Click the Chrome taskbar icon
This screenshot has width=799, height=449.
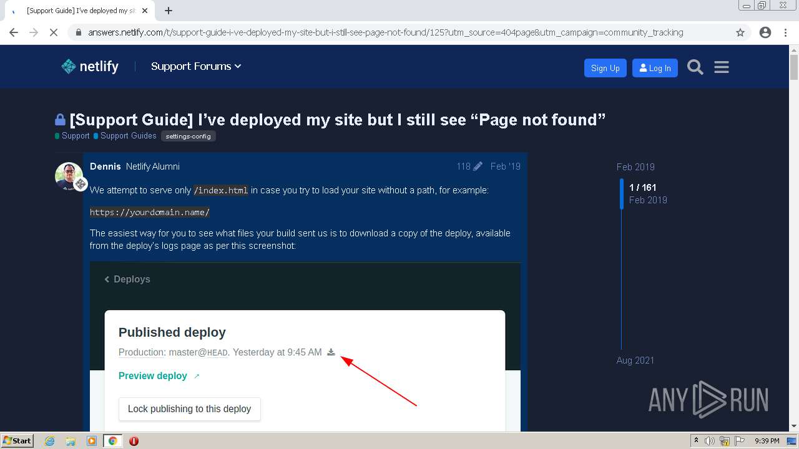(x=113, y=441)
